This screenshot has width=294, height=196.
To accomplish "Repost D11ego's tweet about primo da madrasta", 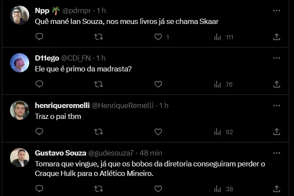I will pos(99,84).
